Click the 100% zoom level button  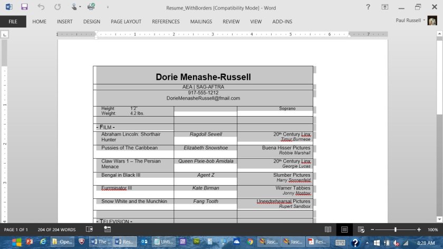click(x=432, y=229)
